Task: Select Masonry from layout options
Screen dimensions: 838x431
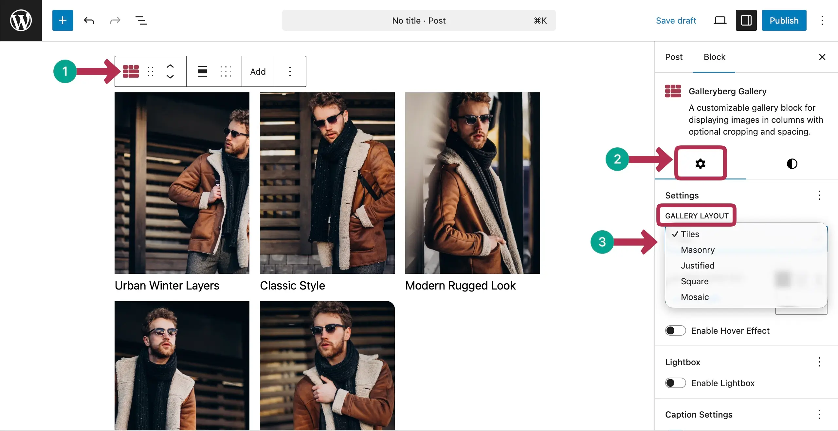Action: point(697,250)
